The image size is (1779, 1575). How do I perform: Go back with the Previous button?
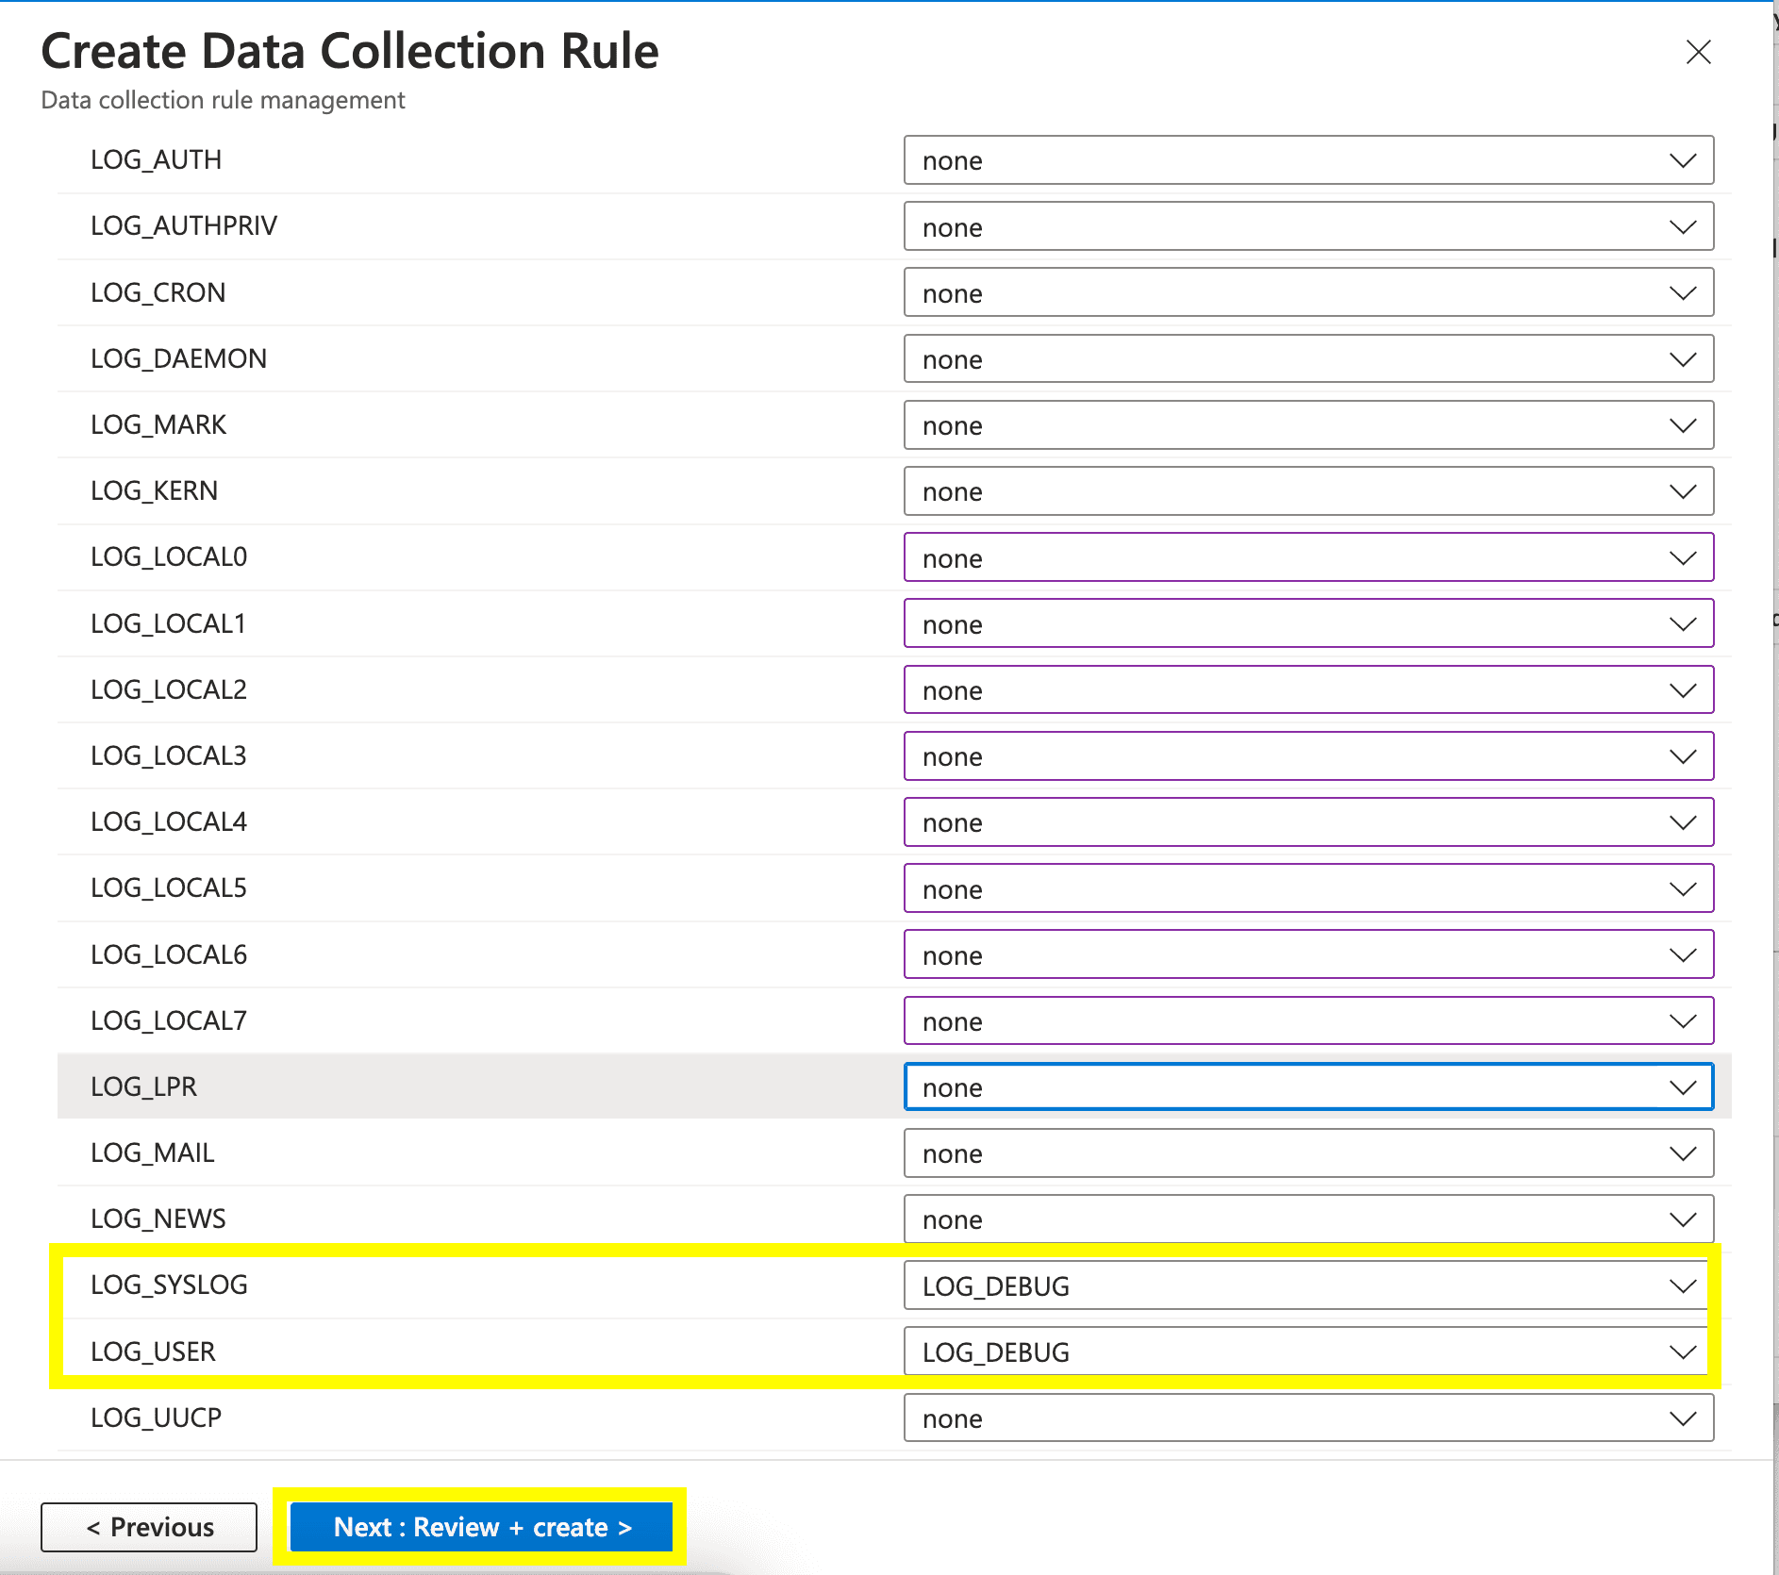149,1527
